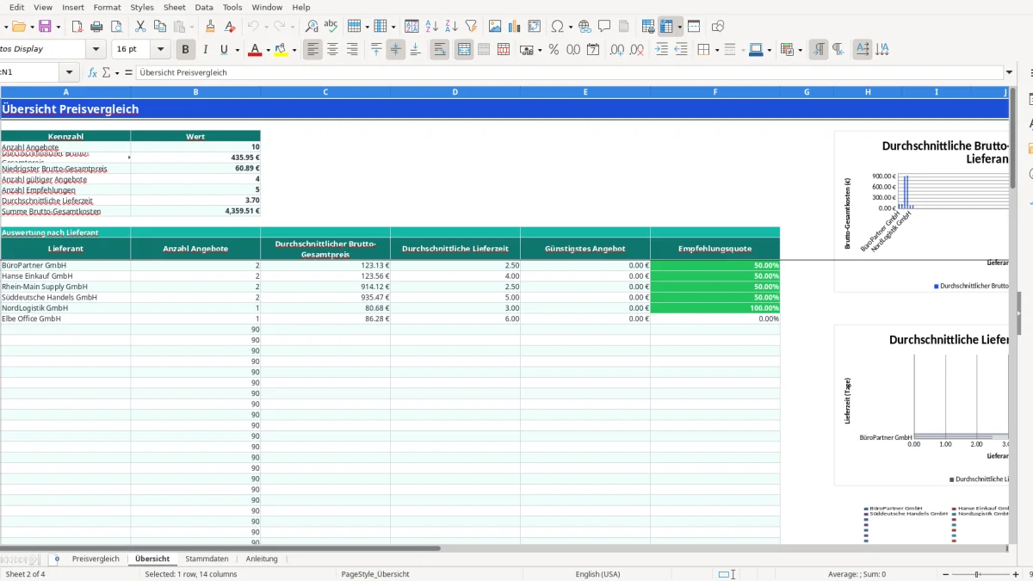This screenshot has width=1033, height=581.
Task: Click the Print icon
Action: 97,27
